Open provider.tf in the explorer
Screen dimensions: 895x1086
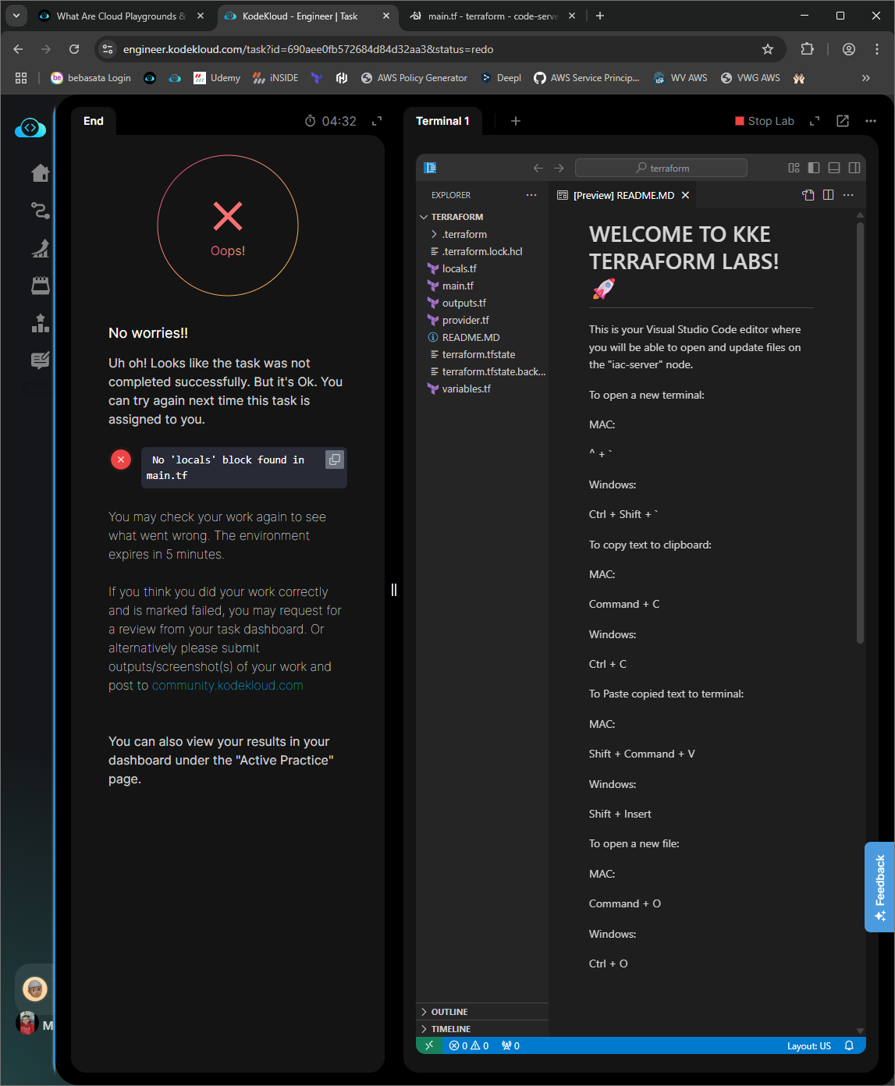point(482,320)
